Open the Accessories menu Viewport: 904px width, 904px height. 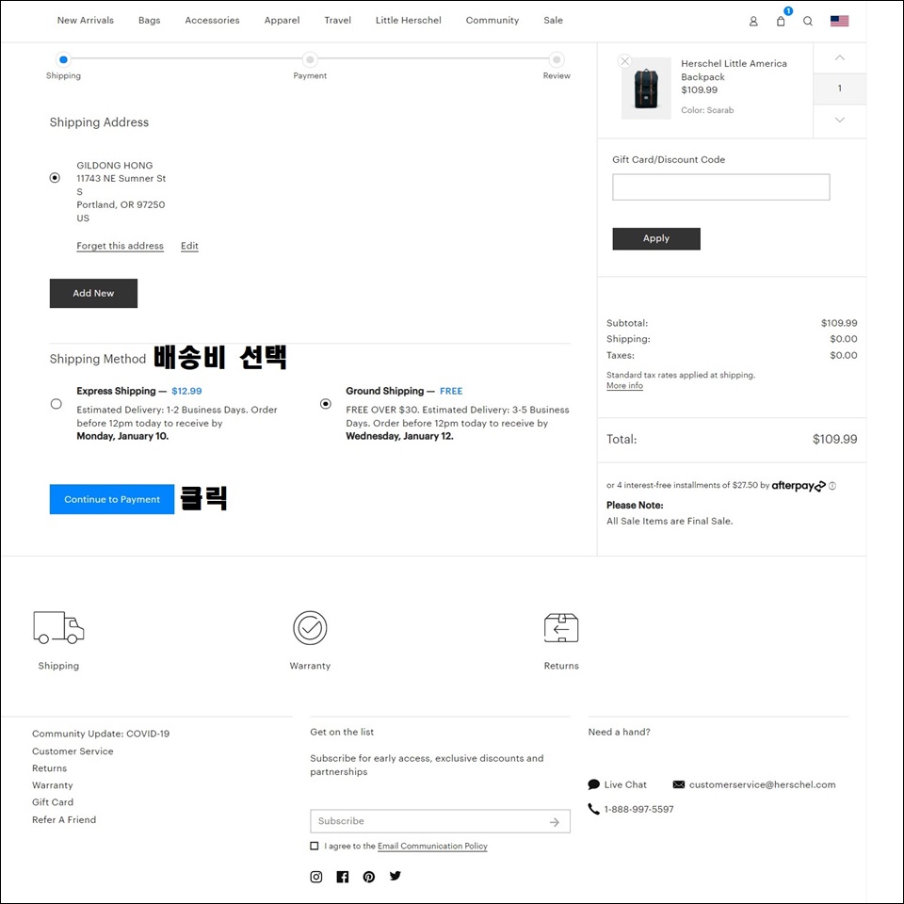[212, 20]
